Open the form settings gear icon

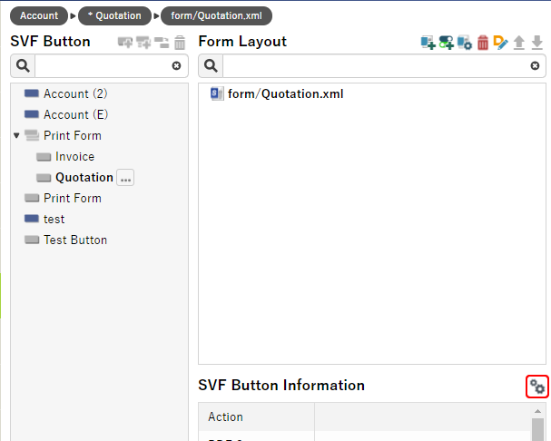[x=465, y=43]
